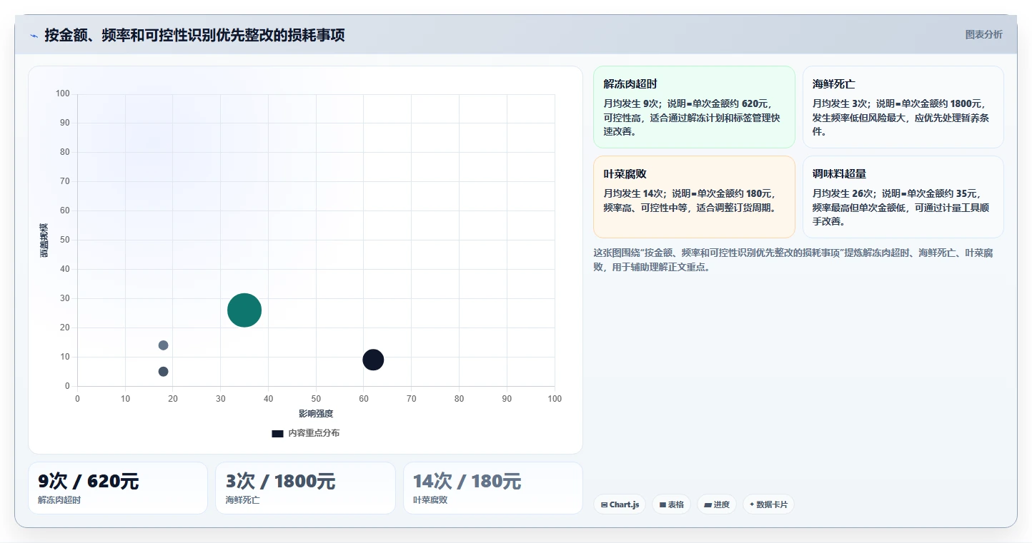Open the 解冻肉超时 insight card
This screenshot has width=1032, height=543.
point(694,107)
